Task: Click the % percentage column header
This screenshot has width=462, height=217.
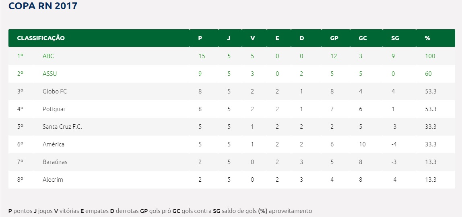Action: 427,38
